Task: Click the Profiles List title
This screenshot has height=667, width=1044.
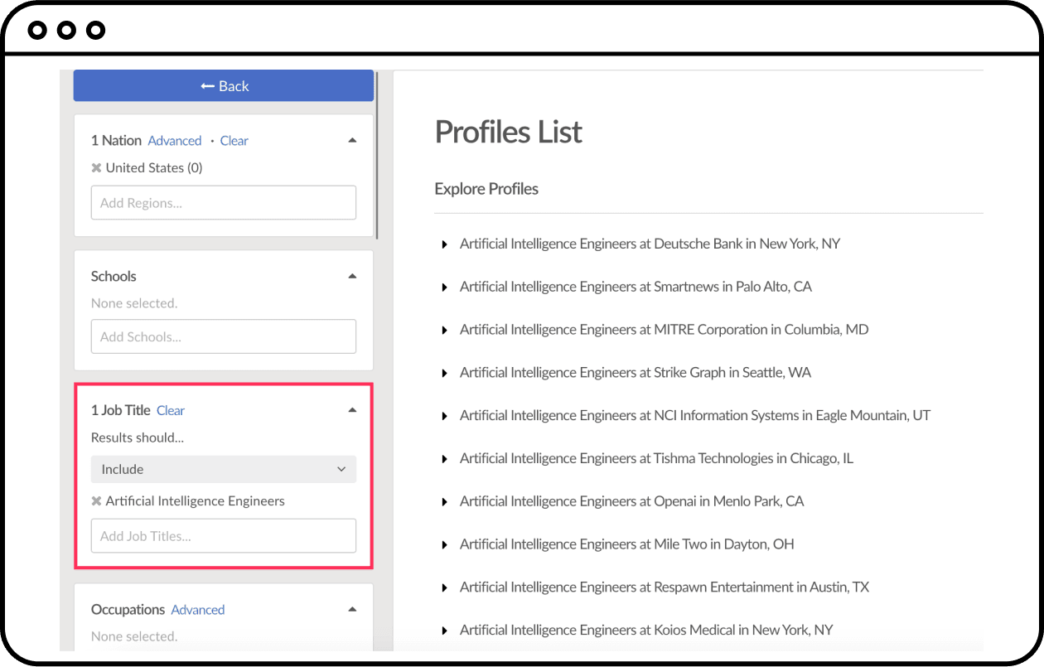Action: coord(509,133)
